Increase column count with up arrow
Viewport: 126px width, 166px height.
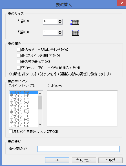point(60,31)
